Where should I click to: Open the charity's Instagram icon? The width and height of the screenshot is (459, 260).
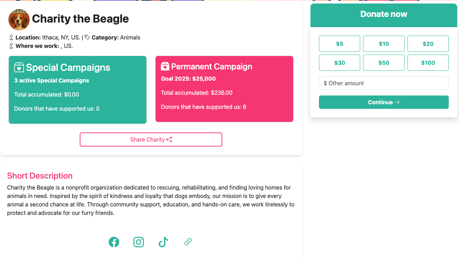(139, 242)
